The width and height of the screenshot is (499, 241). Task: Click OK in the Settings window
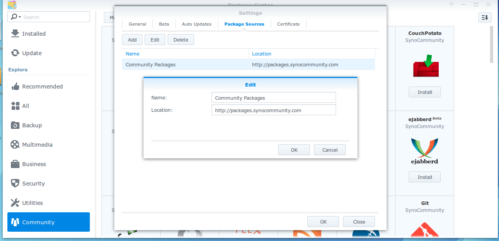point(323,222)
